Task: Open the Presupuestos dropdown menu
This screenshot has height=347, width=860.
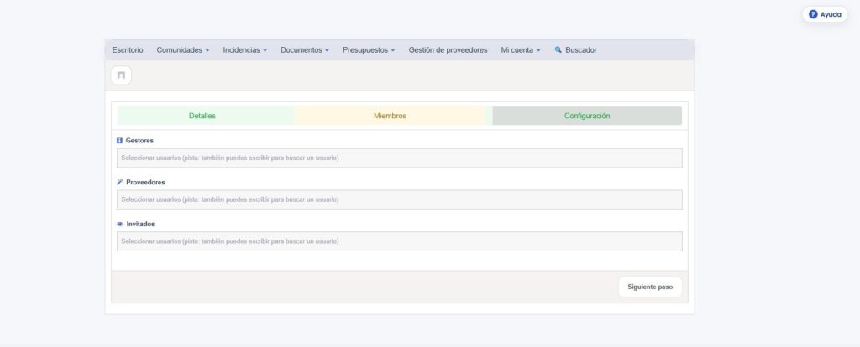Action: click(x=370, y=49)
